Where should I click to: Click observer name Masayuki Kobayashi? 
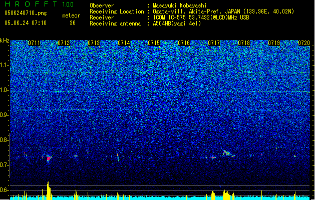point(180,5)
